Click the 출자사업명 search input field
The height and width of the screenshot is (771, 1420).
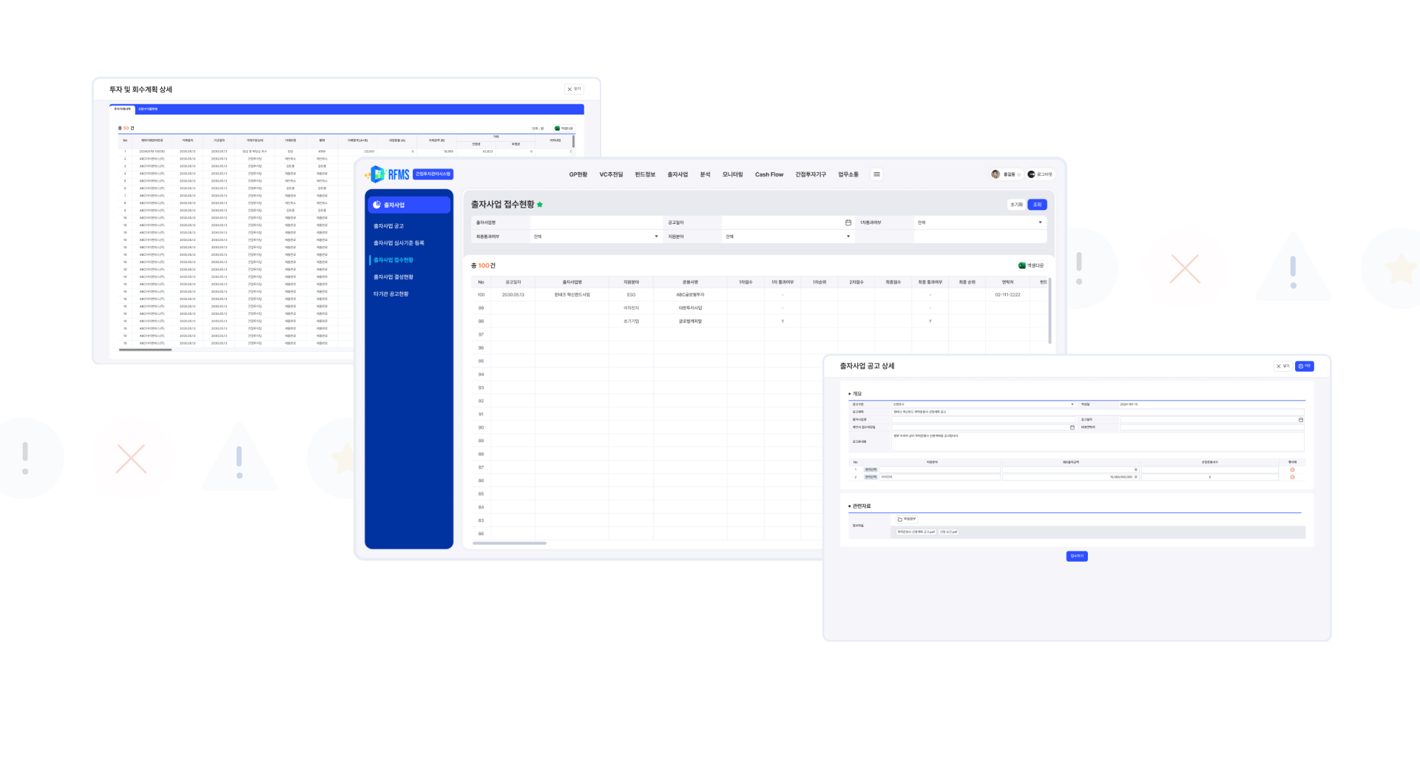point(596,223)
